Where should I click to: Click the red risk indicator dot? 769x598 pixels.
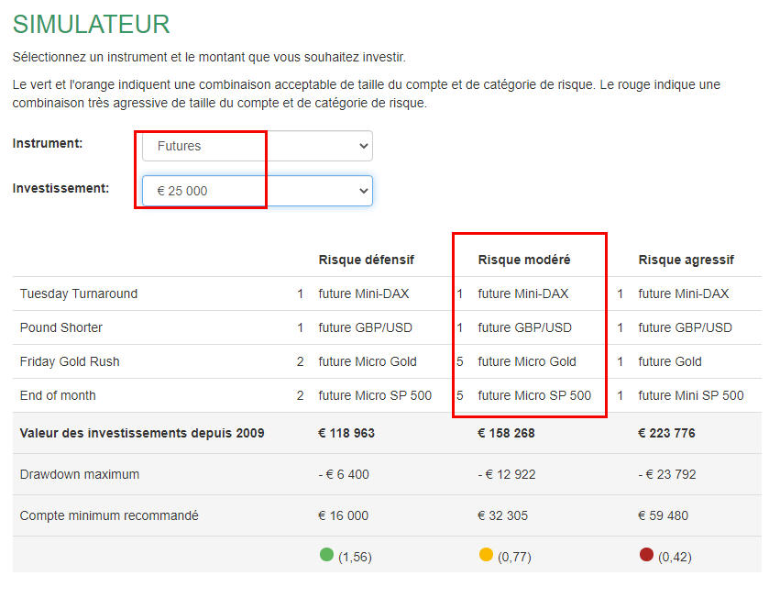pyautogui.click(x=646, y=555)
